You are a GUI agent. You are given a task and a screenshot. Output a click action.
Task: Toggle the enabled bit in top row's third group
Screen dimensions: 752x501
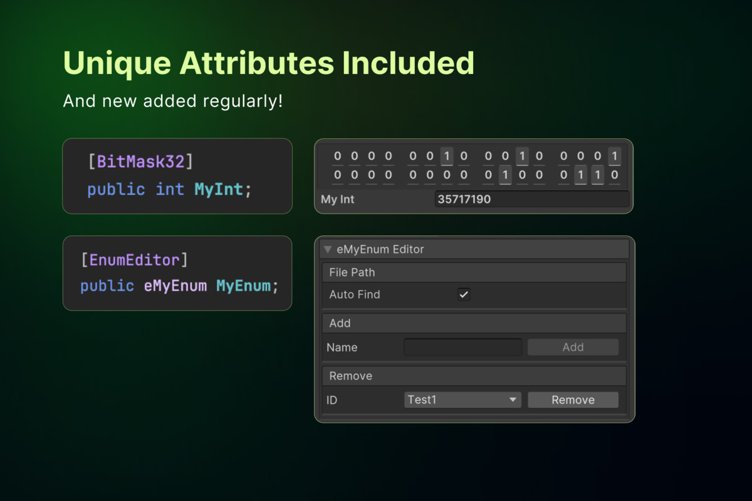(522, 157)
